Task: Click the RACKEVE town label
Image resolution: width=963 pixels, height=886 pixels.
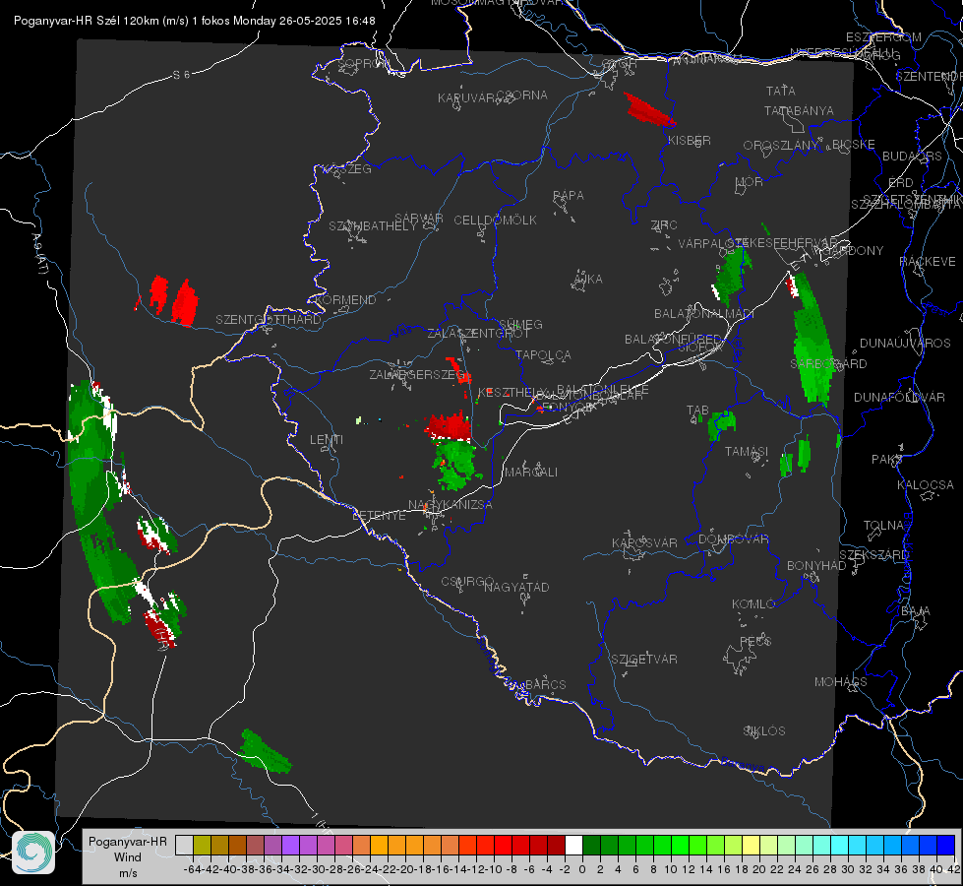Action: [x=928, y=262]
